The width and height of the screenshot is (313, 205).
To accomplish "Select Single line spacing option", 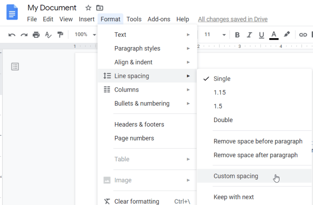I will [222, 79].
